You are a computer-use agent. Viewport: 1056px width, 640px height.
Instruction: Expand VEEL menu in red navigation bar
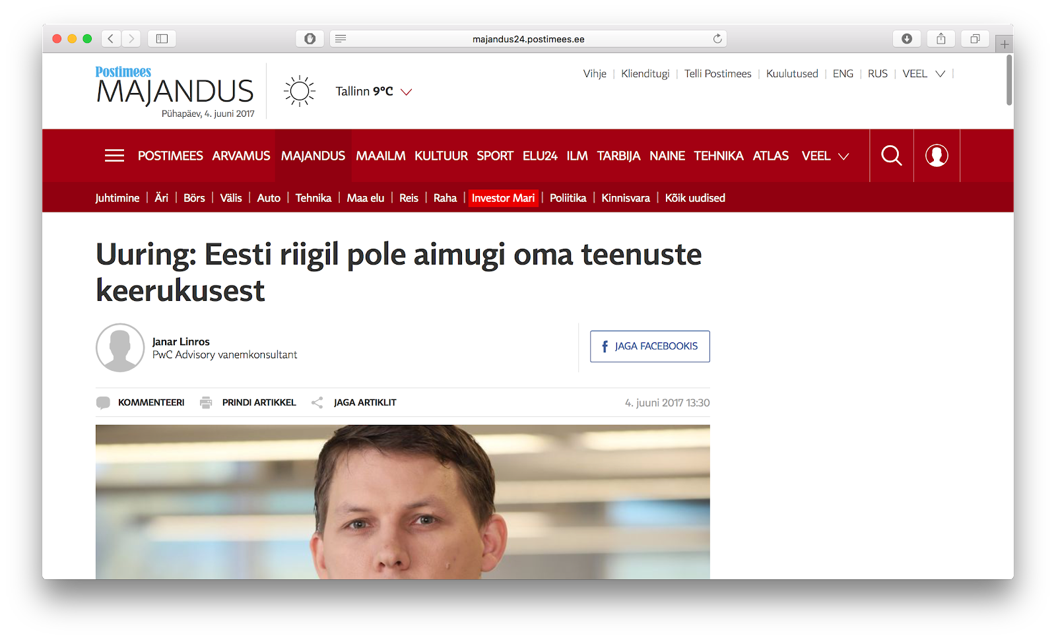click(825, 156)
